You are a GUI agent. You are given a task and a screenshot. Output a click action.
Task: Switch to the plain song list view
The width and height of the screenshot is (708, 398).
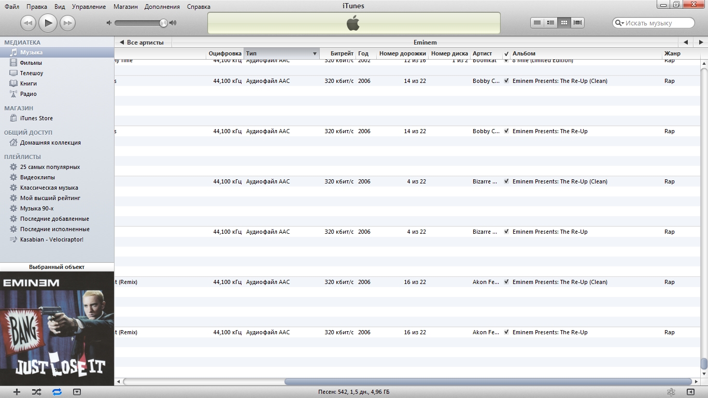click(537, 22)
